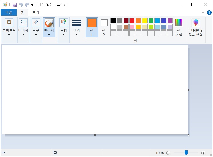Collapse the ribbon with chevron arrow
Viewport: 213px width, 157px height.
click(x=203, y=13)
